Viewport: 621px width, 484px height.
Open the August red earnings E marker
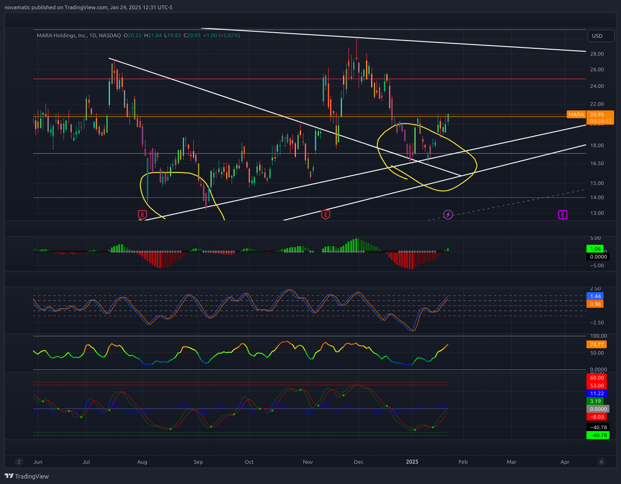click(142, 214)
